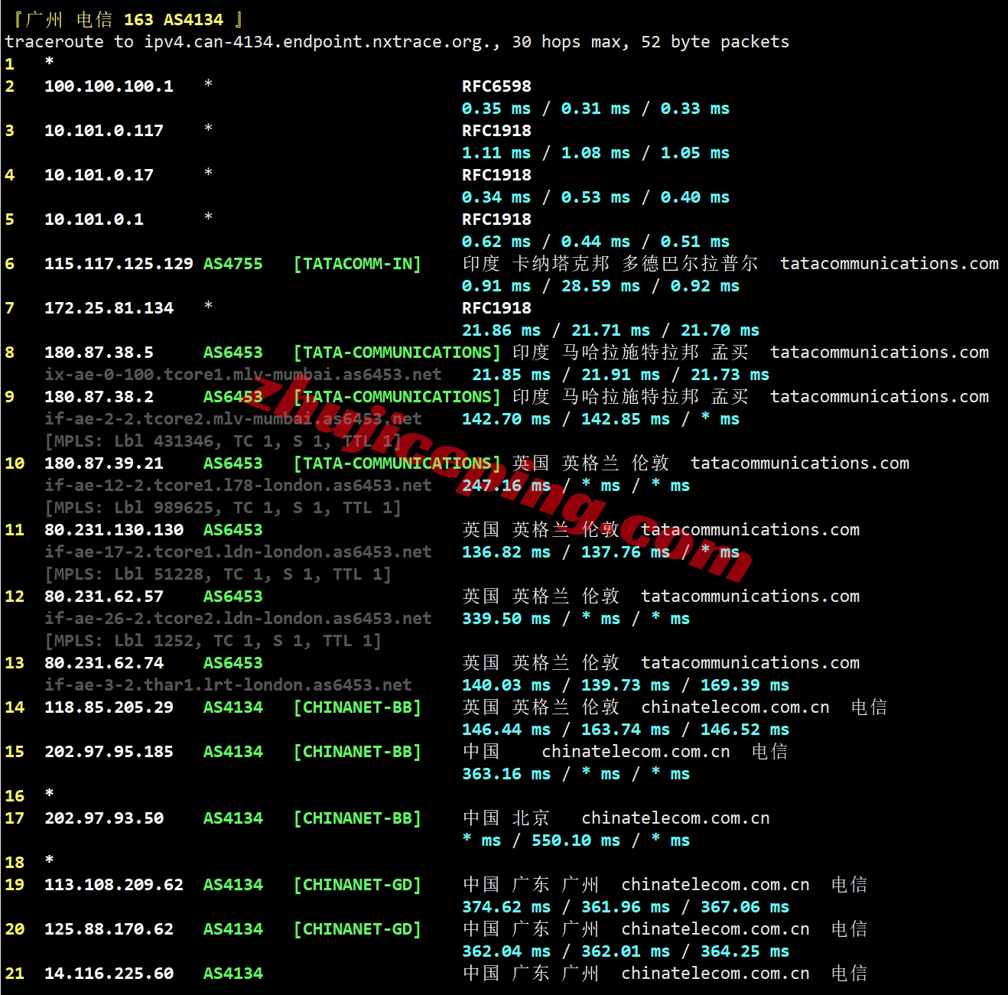Select IP 113.108.209.62 on hop 19
The height and width of the screenshot is (995, 1008).
point(114,885)
